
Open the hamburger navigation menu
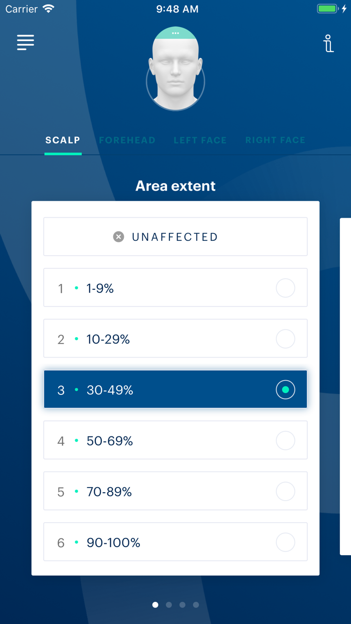coord(25,43)
